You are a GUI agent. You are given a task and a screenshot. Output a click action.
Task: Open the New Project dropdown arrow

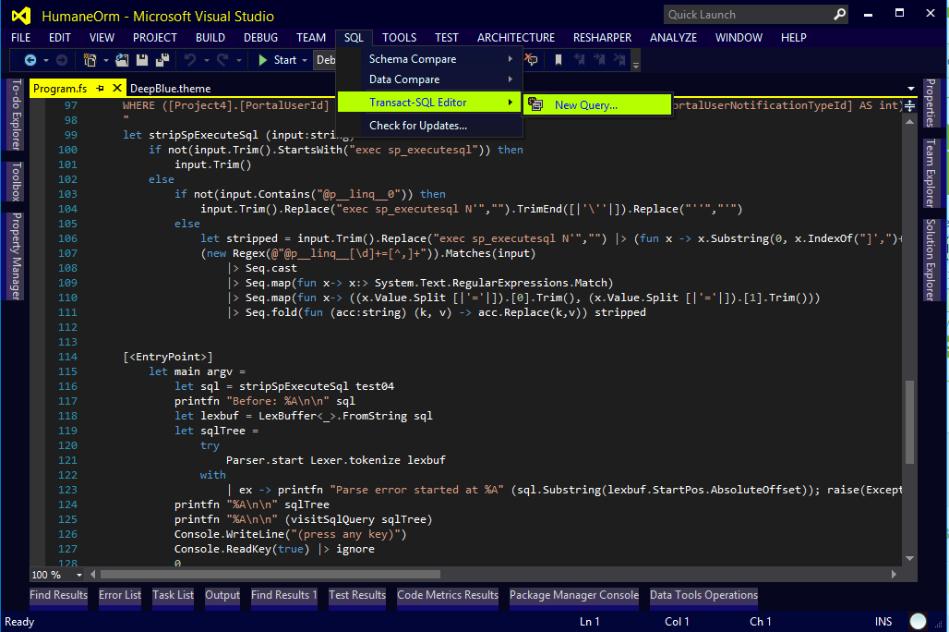coord(106,61)
